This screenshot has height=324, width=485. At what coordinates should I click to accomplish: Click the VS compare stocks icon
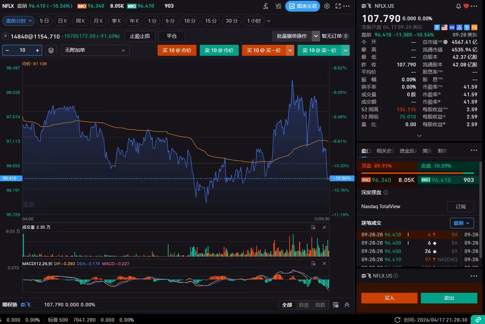coord(278,6)
